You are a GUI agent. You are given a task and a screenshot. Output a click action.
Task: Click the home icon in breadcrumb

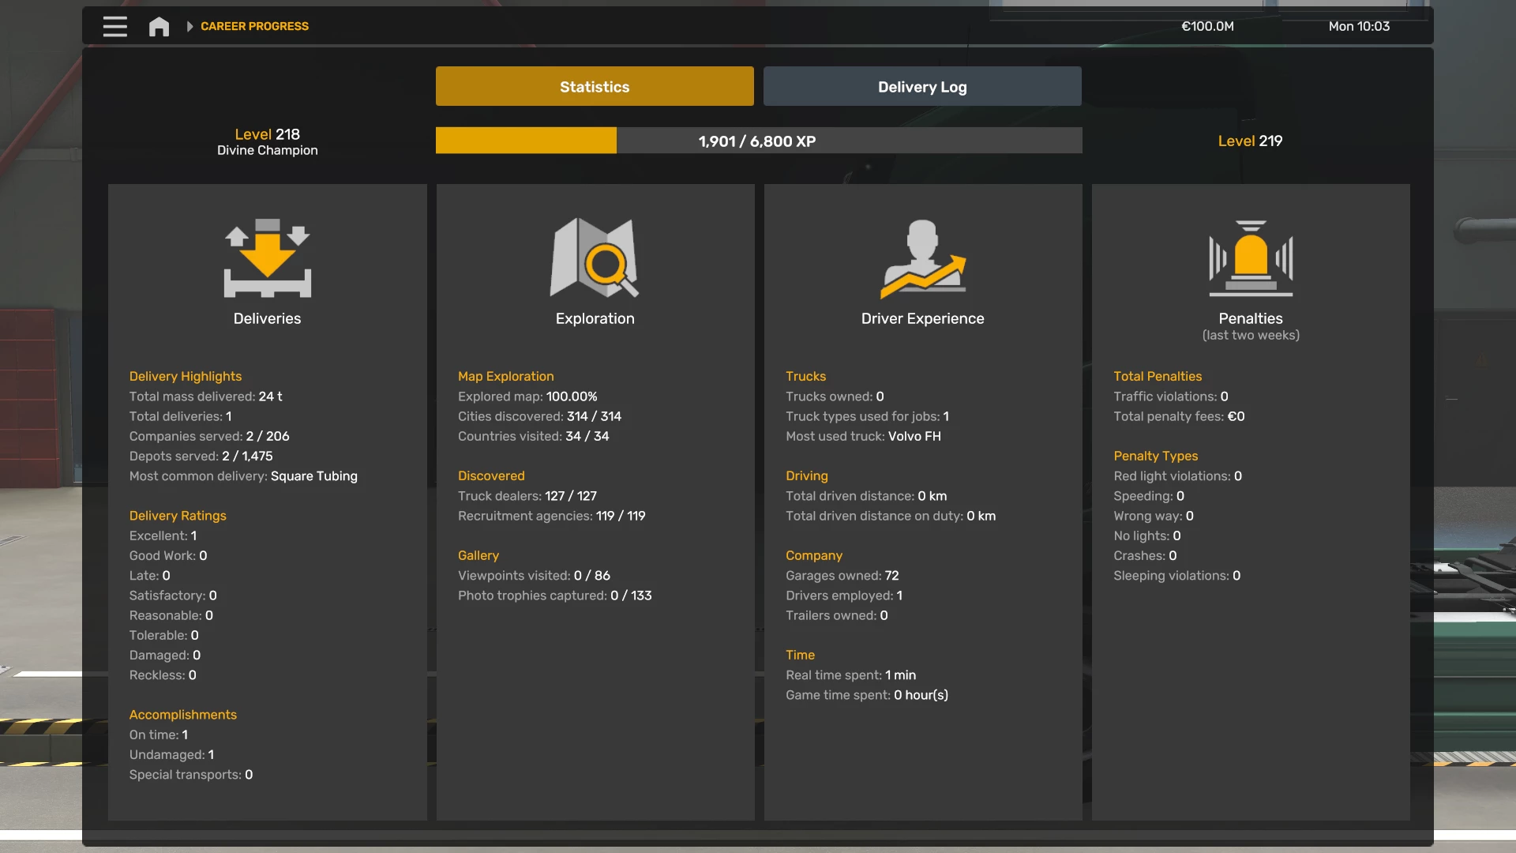(159, 26)
